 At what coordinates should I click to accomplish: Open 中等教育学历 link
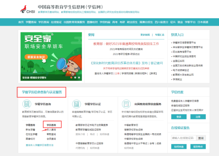click(x=131, y=125)
